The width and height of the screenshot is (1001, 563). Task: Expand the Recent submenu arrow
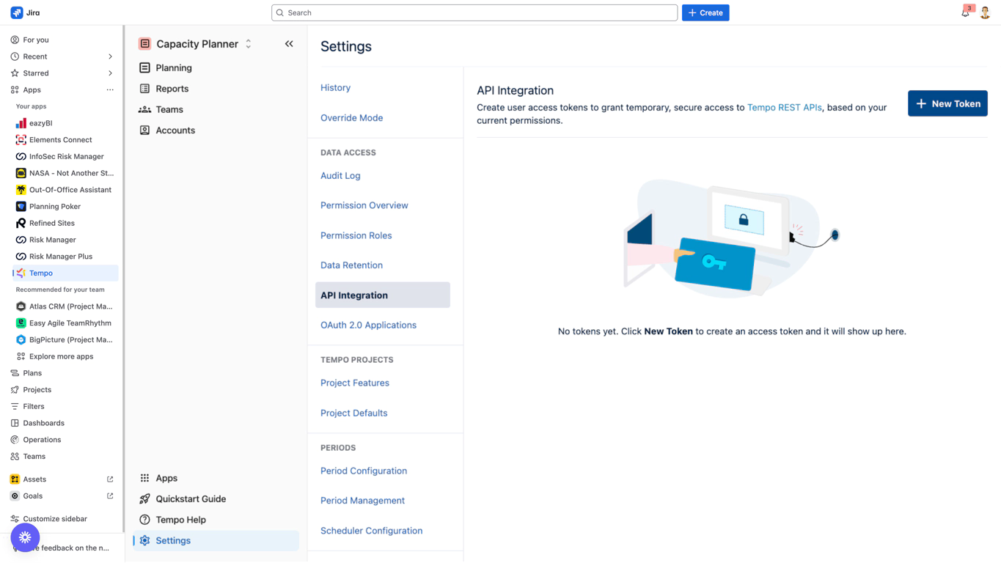[x=110, y=56]
